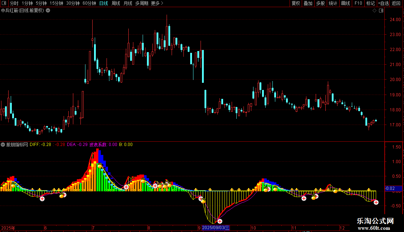Open the 多股 multi-stock view
Viewport: 404px width, 232px height.
[320, 3]
